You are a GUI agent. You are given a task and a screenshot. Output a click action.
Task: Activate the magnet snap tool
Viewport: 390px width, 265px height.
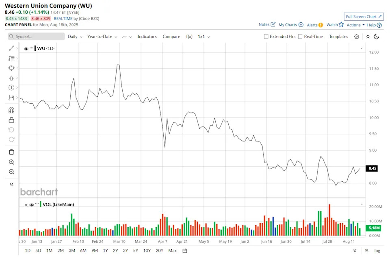[x=11, y=110]
